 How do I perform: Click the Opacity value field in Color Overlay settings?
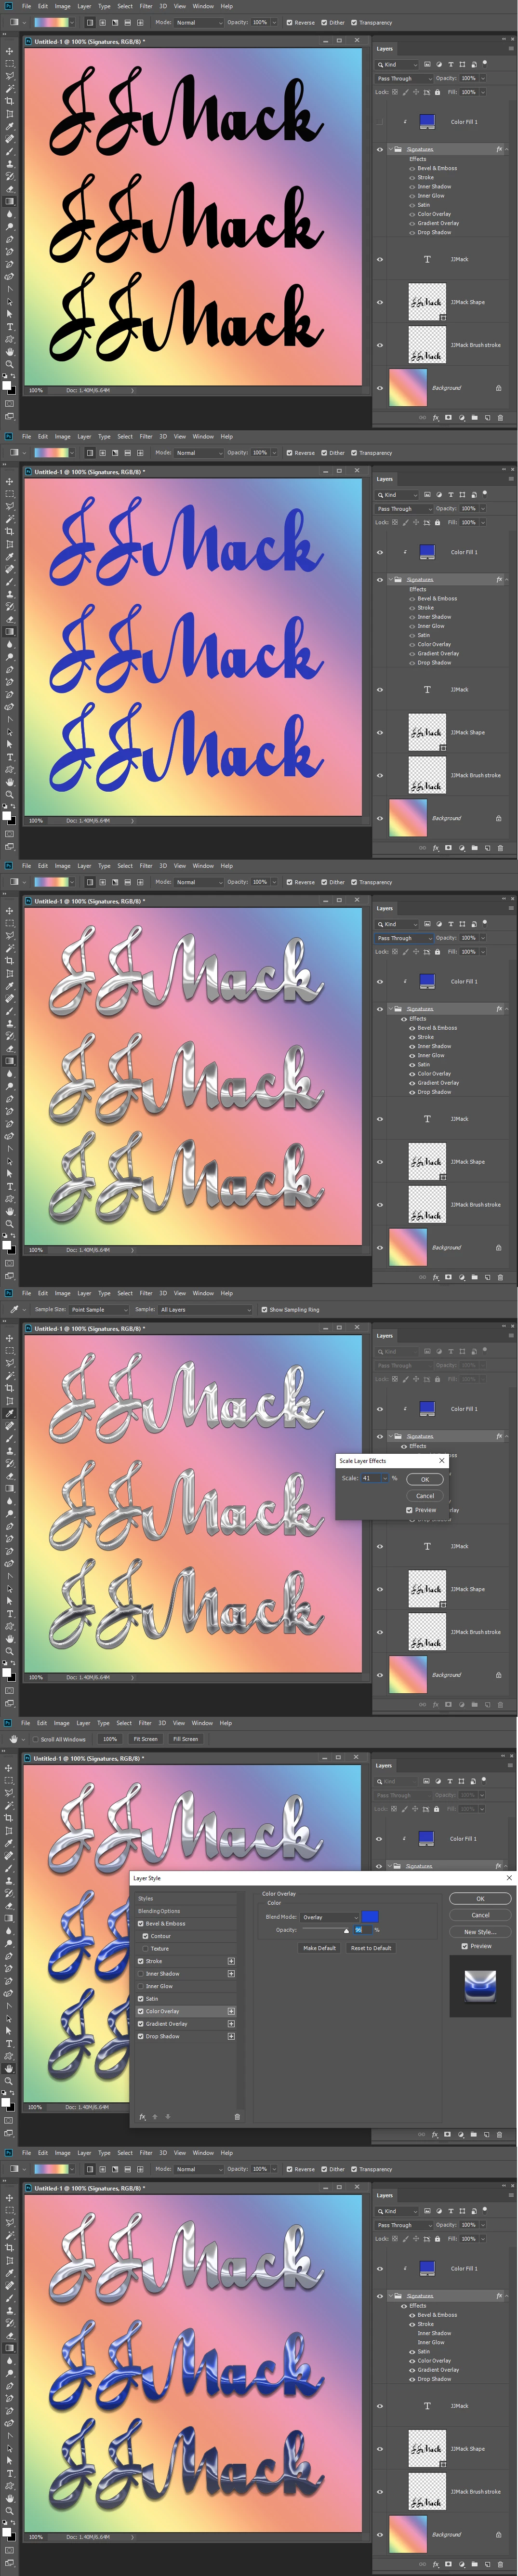(x=363, y=1930)
